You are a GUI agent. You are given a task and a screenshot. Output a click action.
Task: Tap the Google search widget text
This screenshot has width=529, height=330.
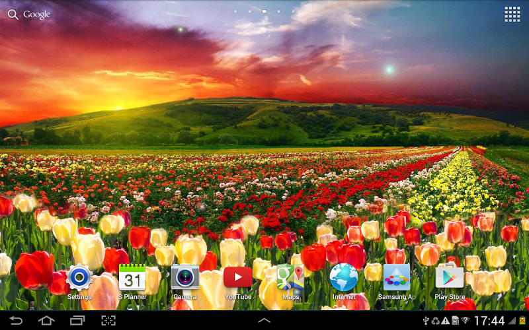click(x=37, y=15)
